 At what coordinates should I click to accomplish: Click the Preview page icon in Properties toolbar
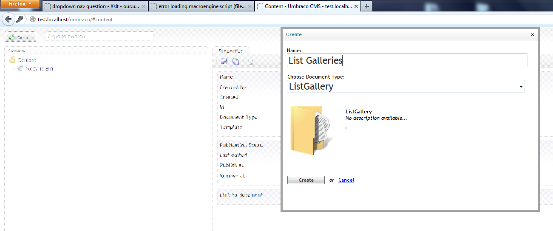pyautogui.click(x=251, y=62)
